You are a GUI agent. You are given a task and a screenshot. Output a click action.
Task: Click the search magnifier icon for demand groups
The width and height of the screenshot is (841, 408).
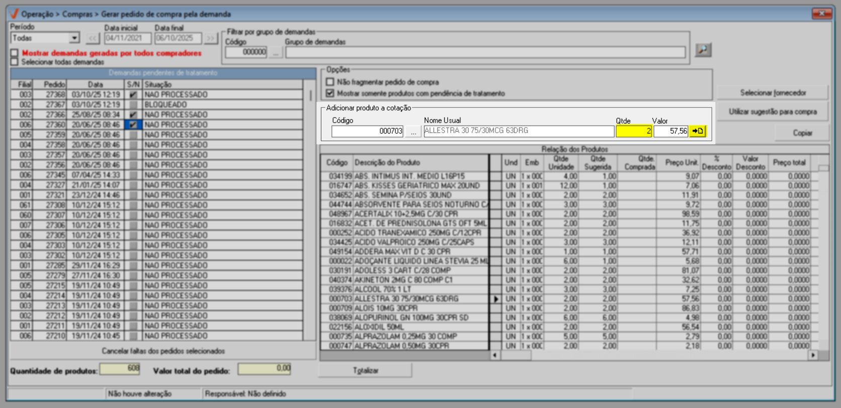tap(703, 50)
